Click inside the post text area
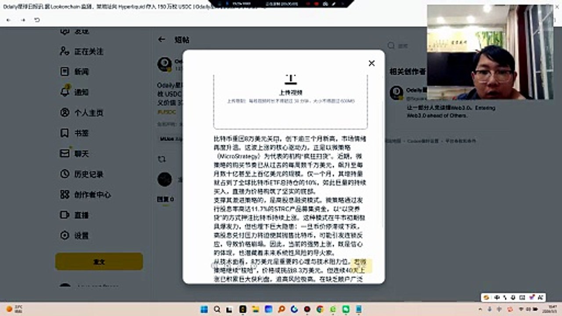The image size is (562, 316). [290, 208]
